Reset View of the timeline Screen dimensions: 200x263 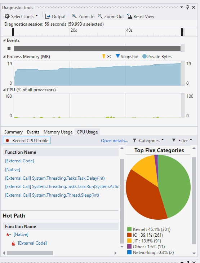[x=141, y=17]
